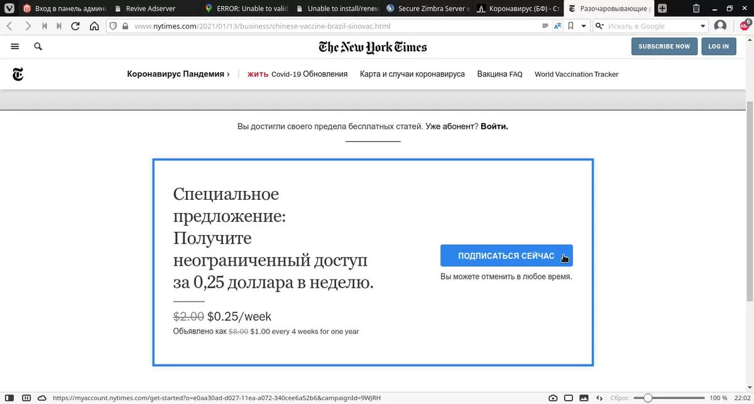
Task: Go to the browser home page
Action: coord(94,26)
